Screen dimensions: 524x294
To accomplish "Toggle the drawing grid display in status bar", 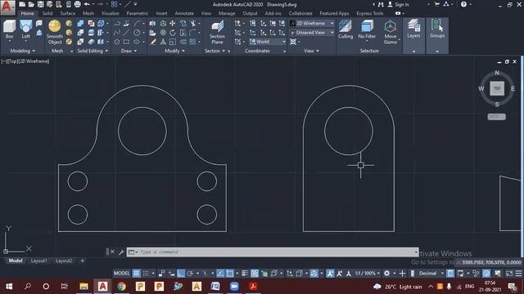I will [x=137, y=274].
